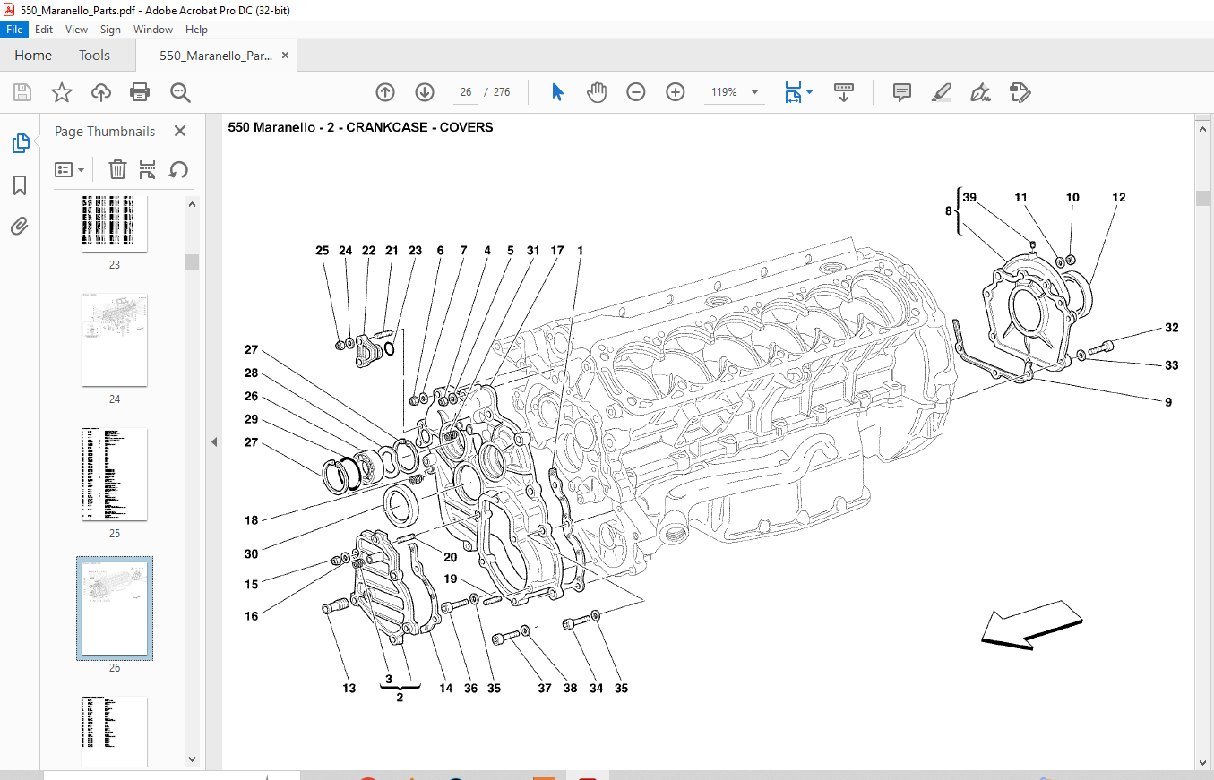Open the fit page options icon
Screen dimensions: 1214x780
tap(793, 92)
